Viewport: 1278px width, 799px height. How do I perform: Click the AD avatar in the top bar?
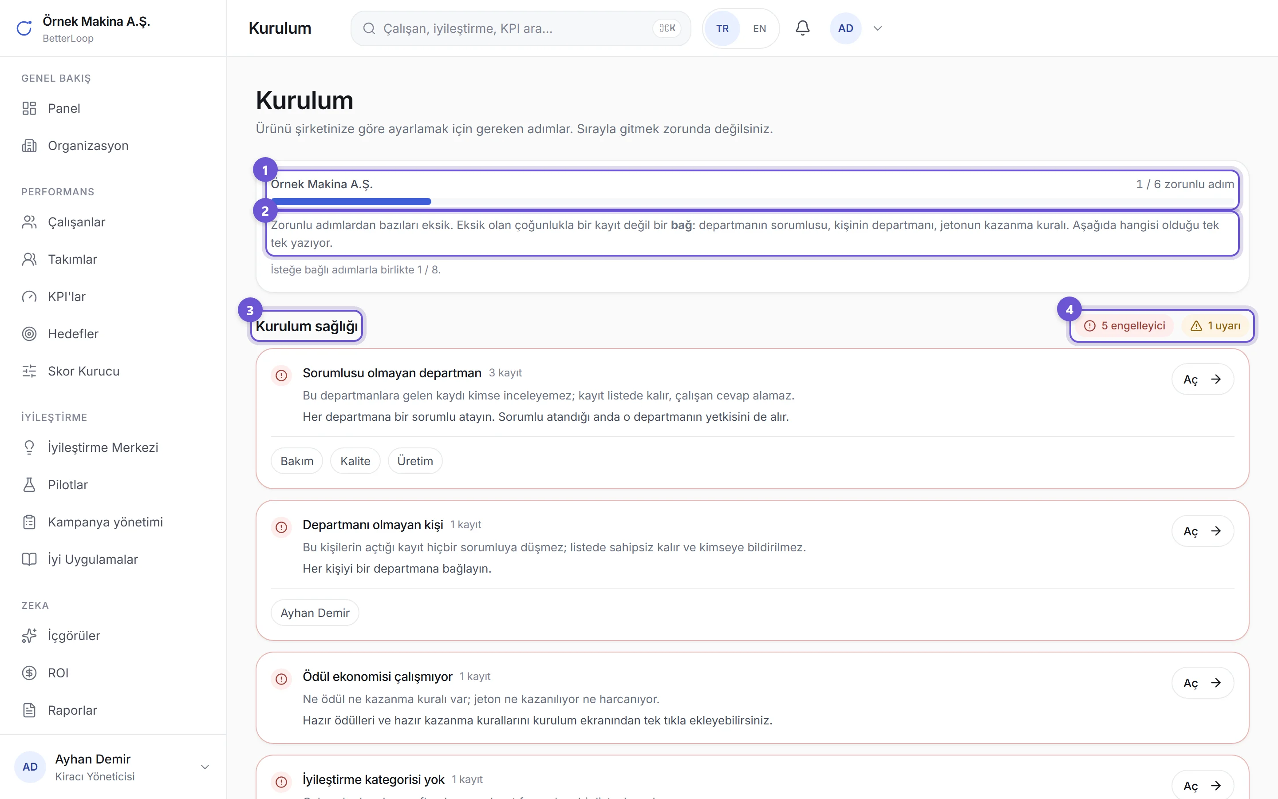point(845,28)
